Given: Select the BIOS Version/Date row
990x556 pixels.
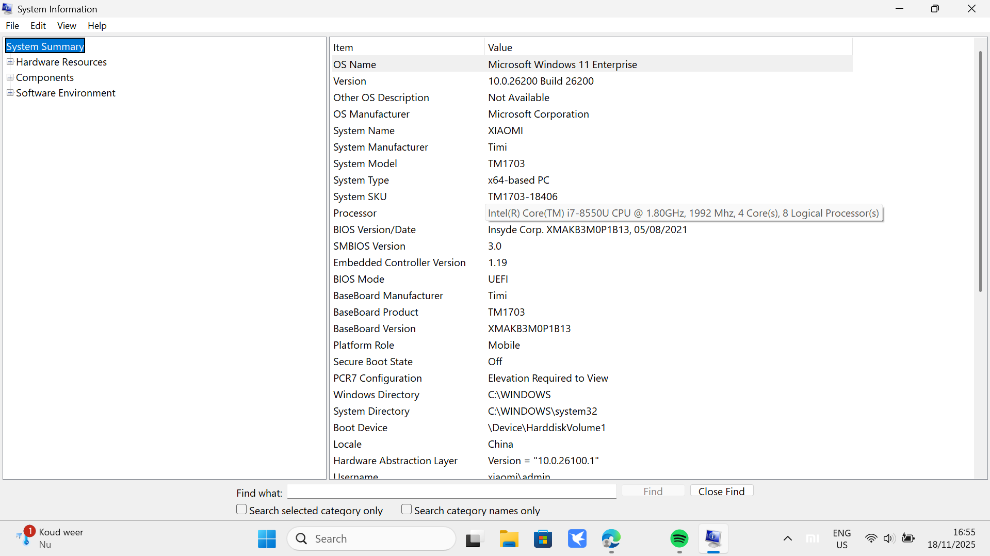Looking at the screenshot, I should pos(591,230).
